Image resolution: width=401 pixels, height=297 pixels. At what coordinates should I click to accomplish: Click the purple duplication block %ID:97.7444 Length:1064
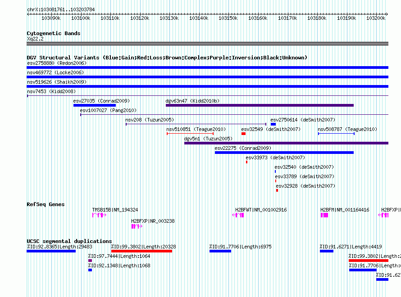coord(90,261)
